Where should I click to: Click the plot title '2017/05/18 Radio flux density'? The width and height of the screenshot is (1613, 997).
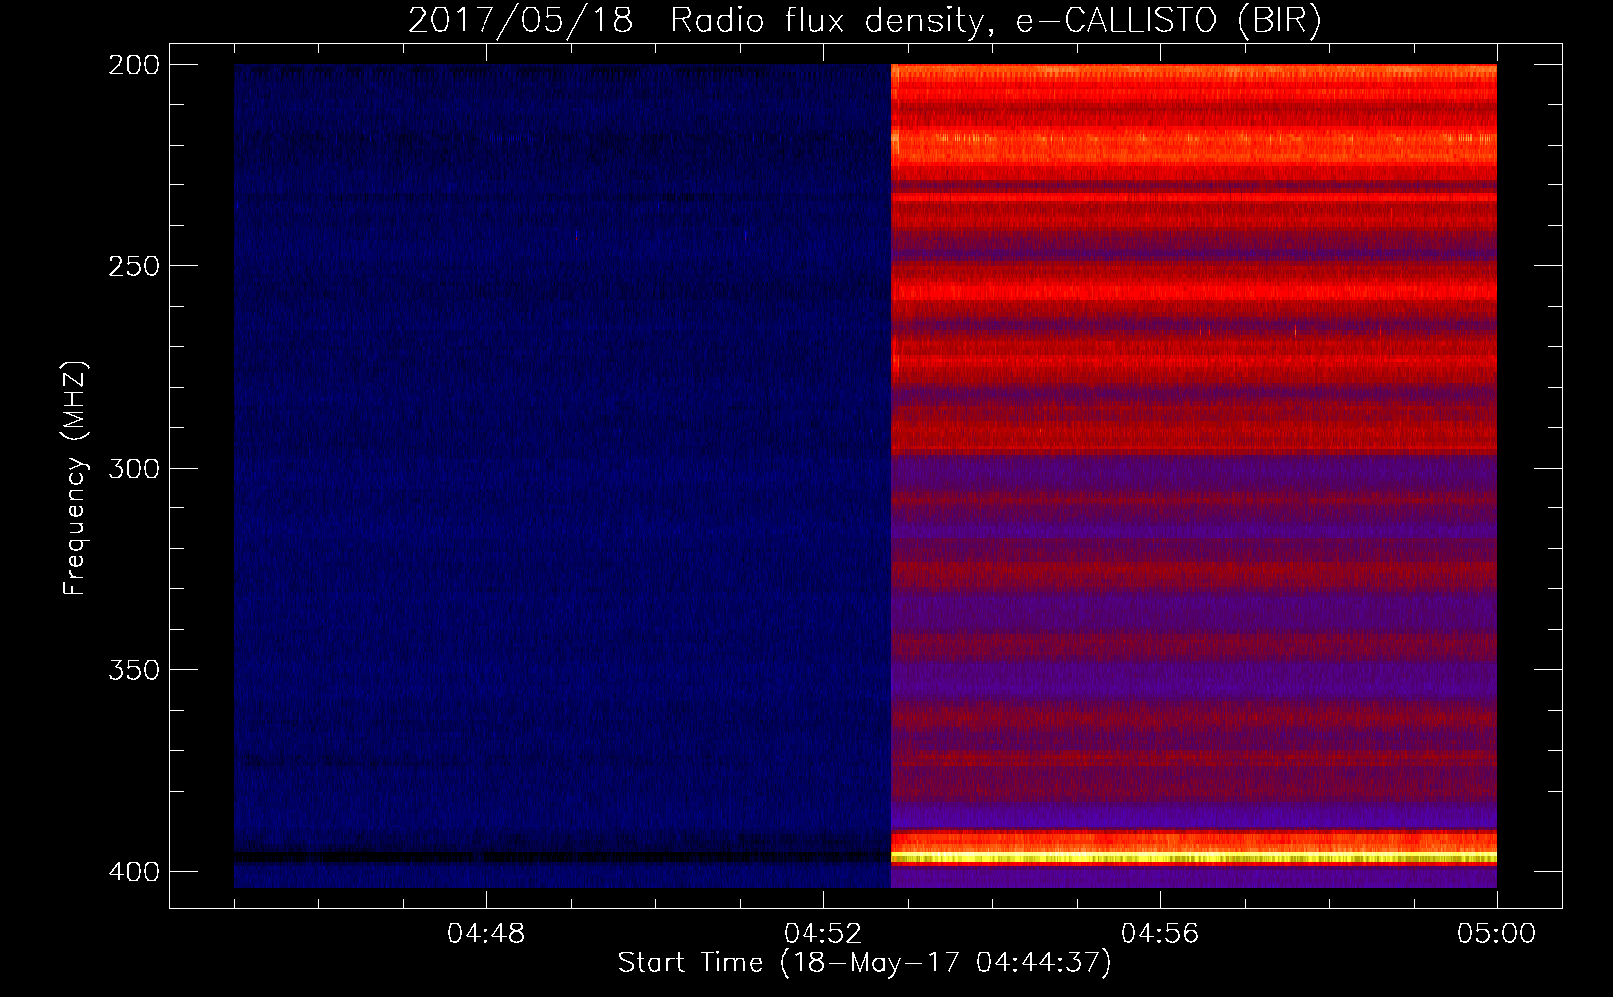click(864, 21)
